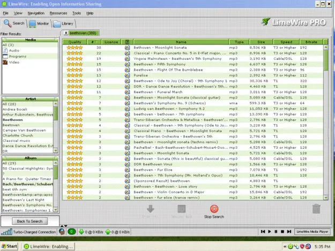Click the greyed-out icon left of Stop Search
Viewport: 335px width, 251px height.
pyautogui.click(x=182, y=209)
